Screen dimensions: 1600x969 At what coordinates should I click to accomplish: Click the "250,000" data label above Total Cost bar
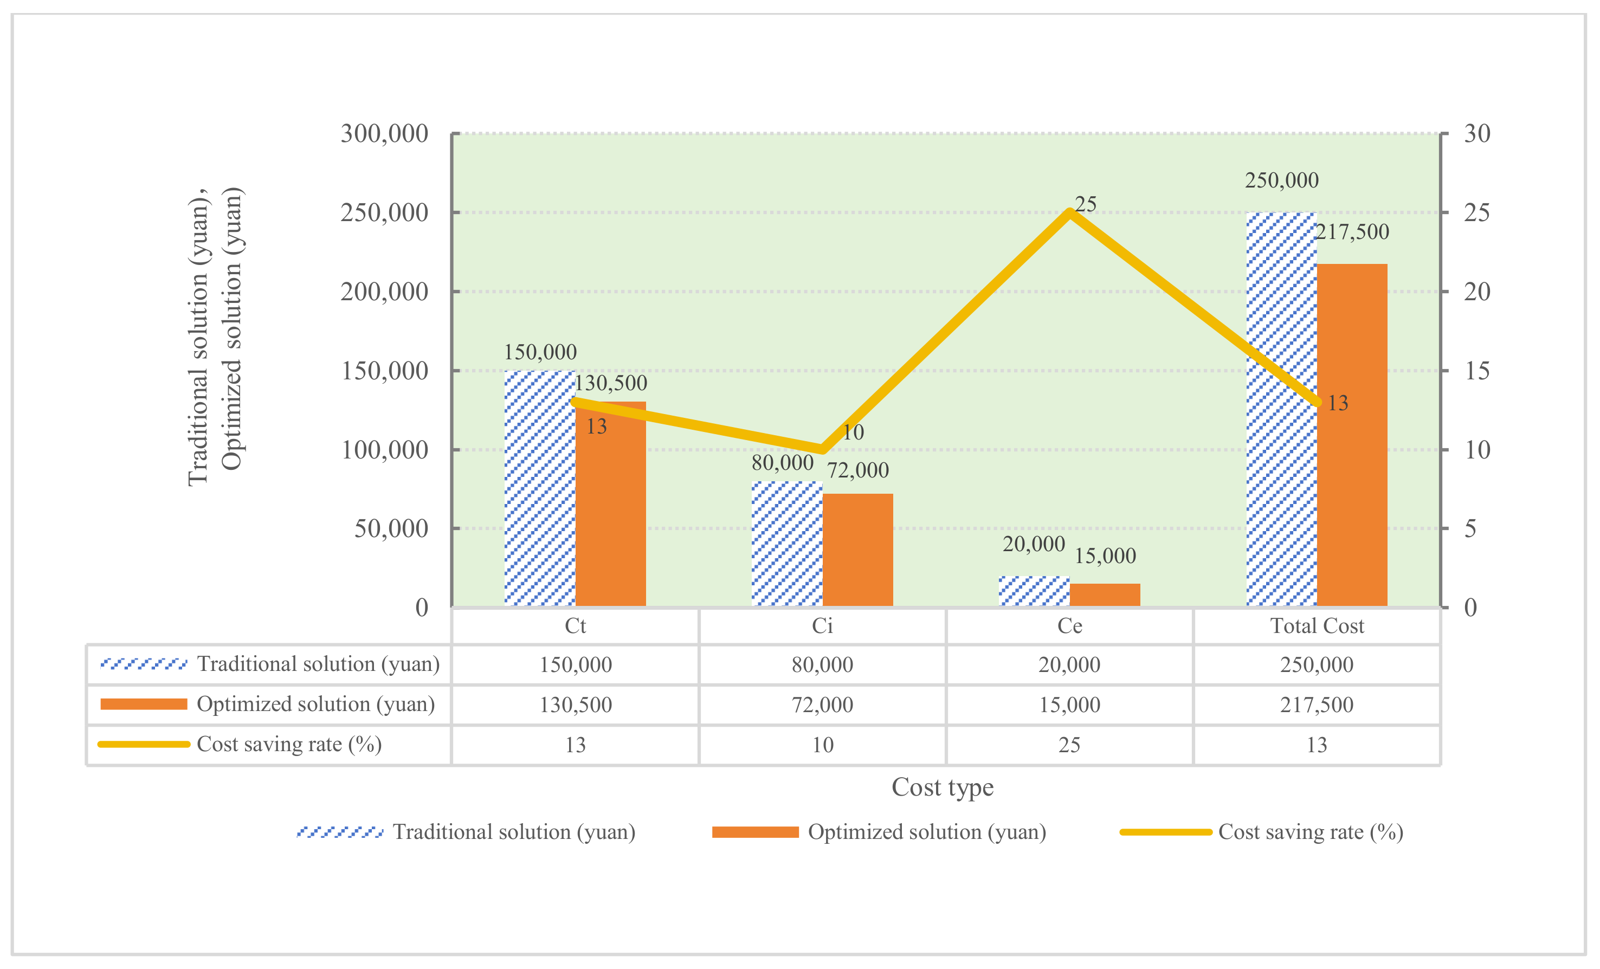coord(1282,180)
